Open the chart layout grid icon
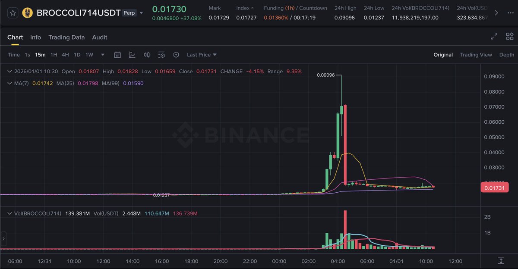Image resolution: width=518 pixels, height=269 pixels. click(x=509, y=37)
